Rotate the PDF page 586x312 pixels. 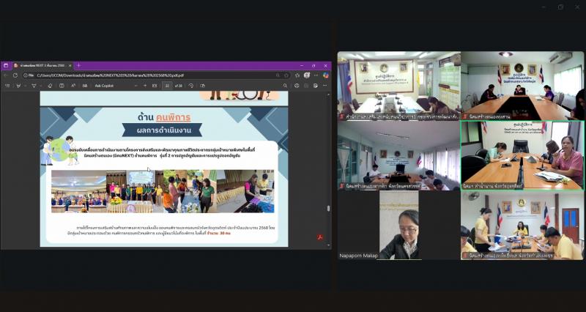tap(191, 86)
